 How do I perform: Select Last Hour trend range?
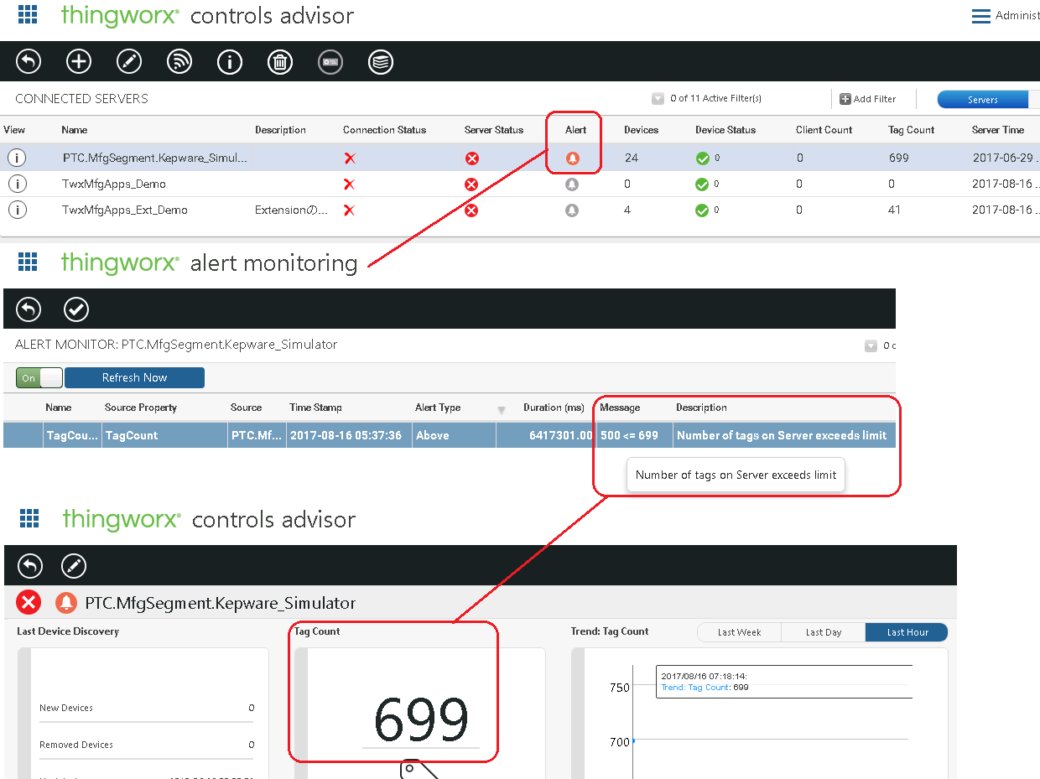point(907,632)
